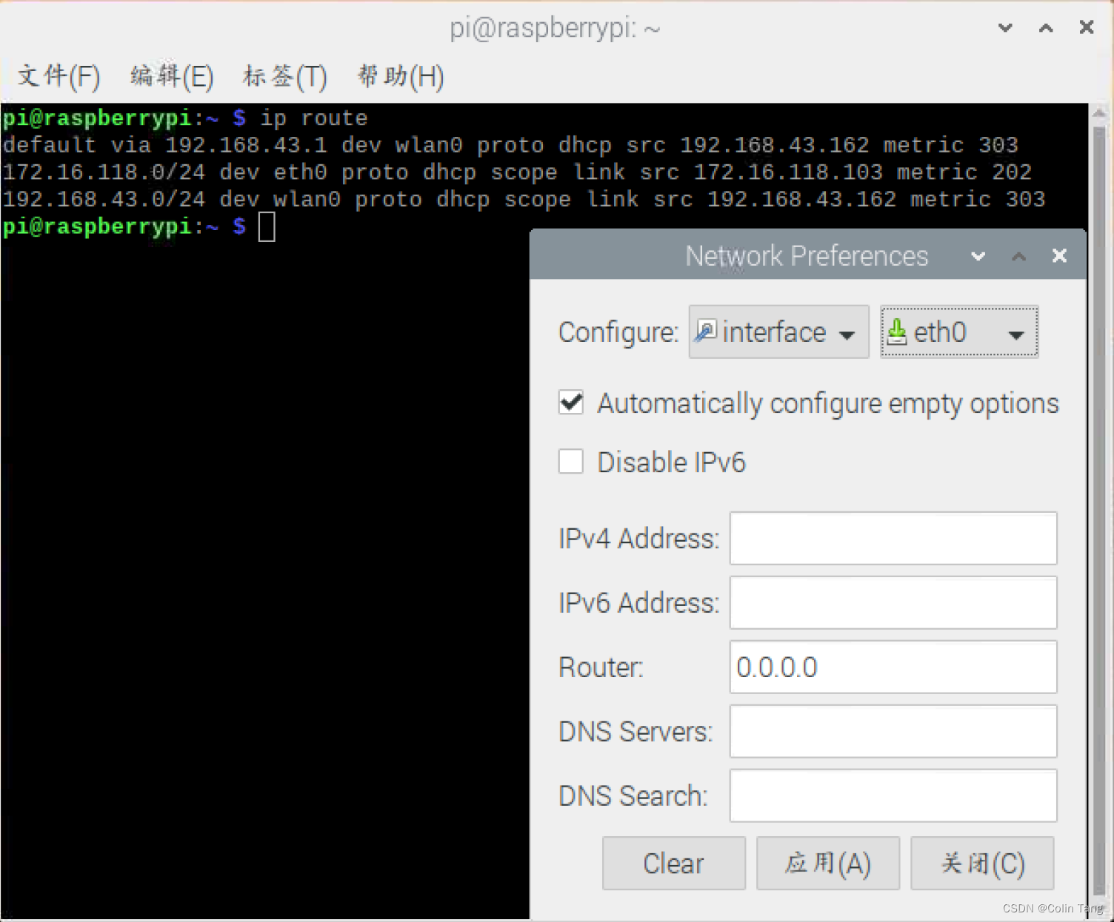The width and height of the screenshot is (1114, 922).
Task: Open the 文件(F) menu in terminal
Action: coord(59,76)
